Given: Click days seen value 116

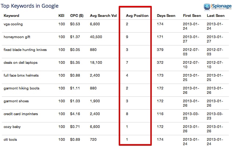Looking at the screenshot, I should pos(160,114).
